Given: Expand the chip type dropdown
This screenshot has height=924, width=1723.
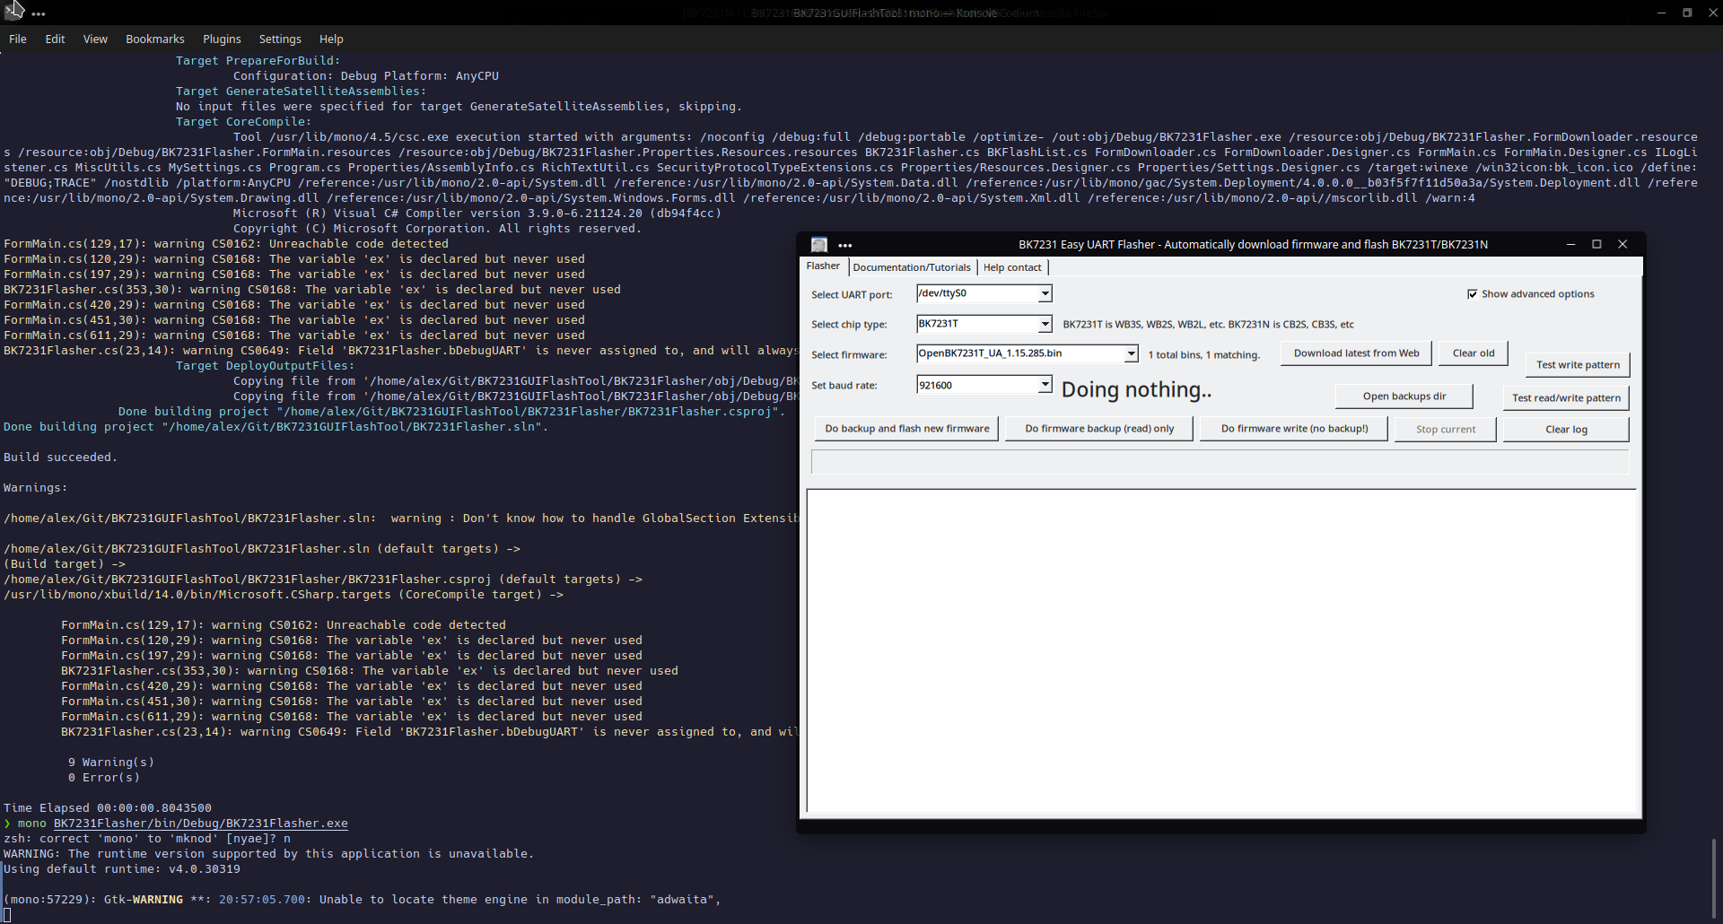Looking at the screenshot, I should [1045, 324].
